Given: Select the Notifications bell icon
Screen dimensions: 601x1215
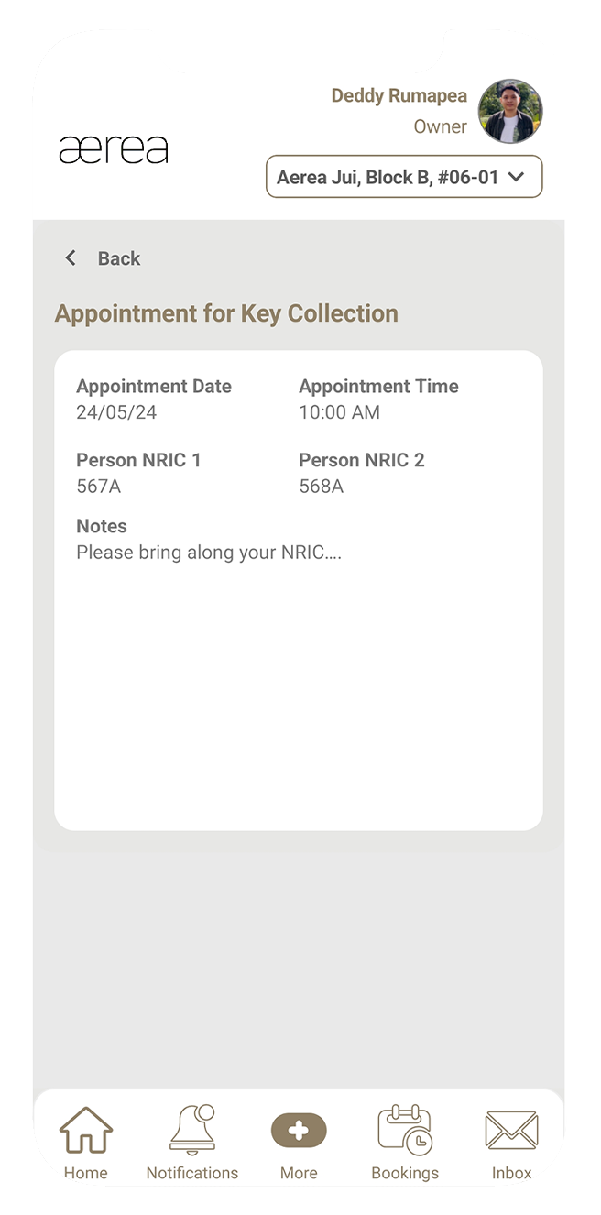Looking at the screenshot, I should pos(191,1131).
